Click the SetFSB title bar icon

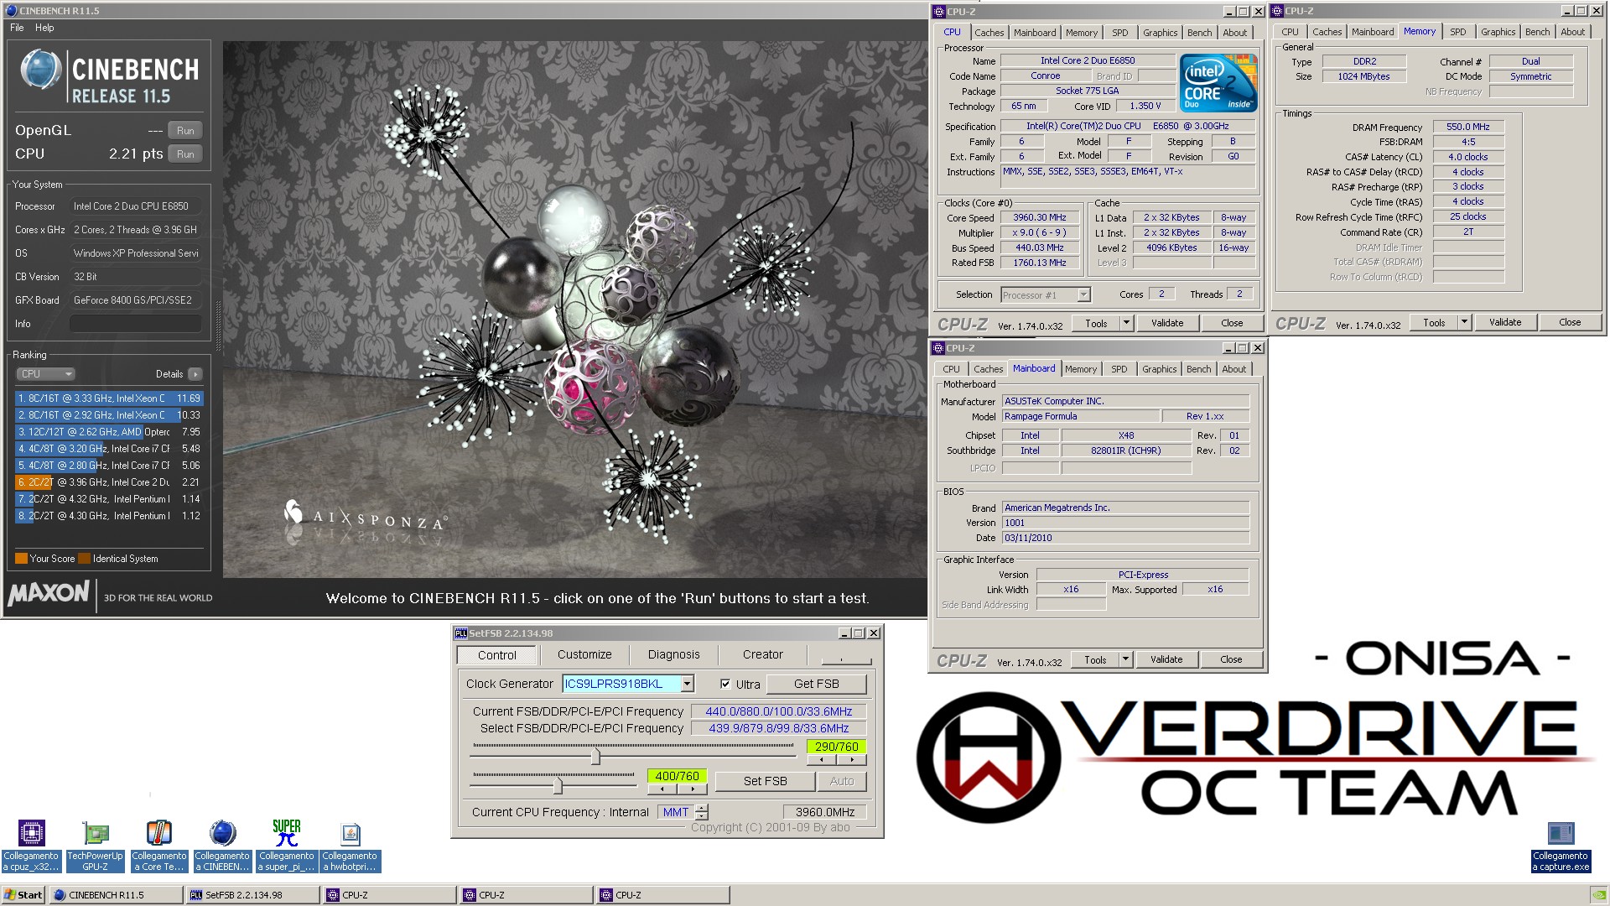pyautogui.click(x=460, y=633)
